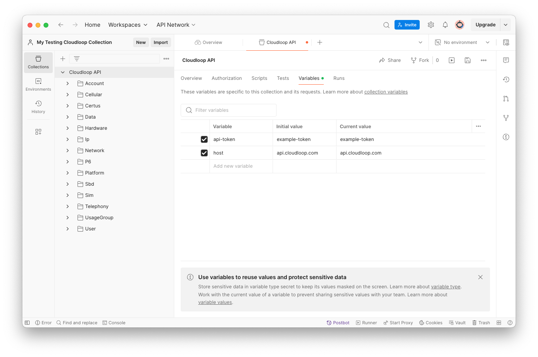
Task: Open the settings gear icon
Action: [x=430, y=25]
